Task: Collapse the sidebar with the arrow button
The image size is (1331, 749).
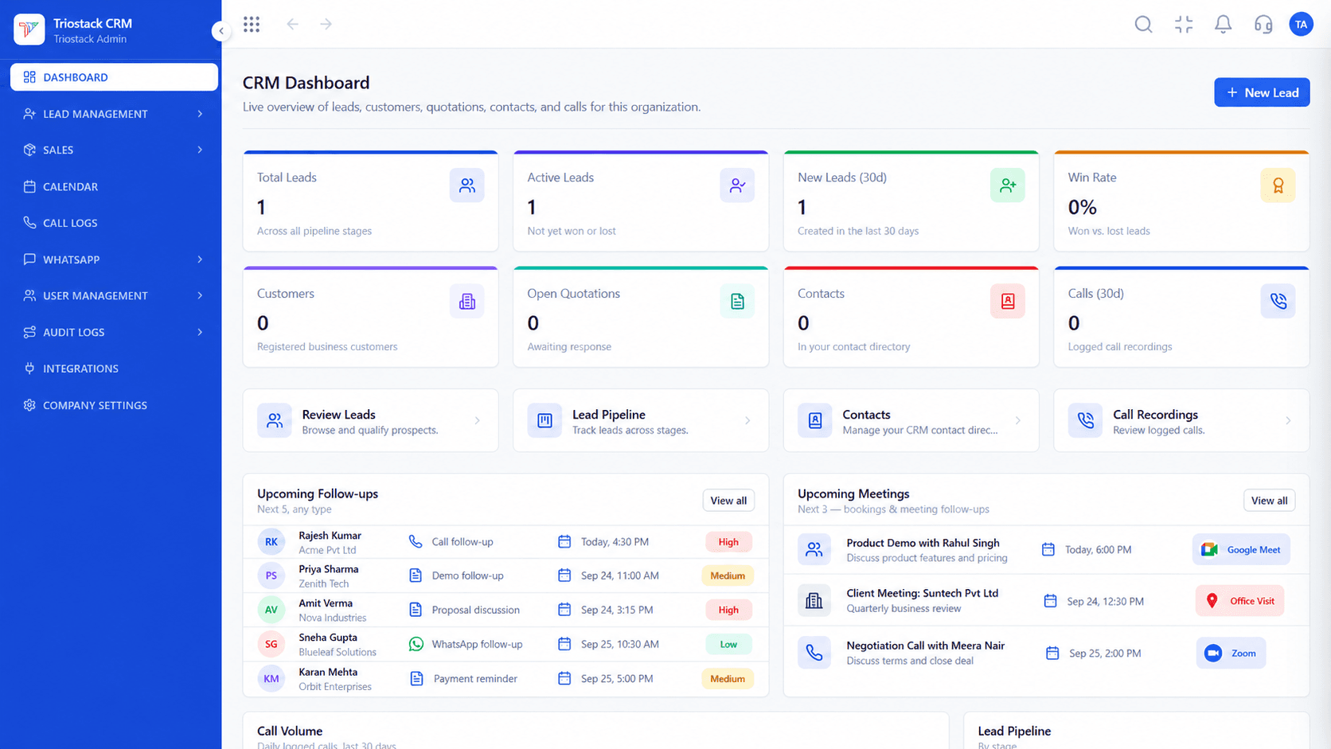Action: [221, 31]
